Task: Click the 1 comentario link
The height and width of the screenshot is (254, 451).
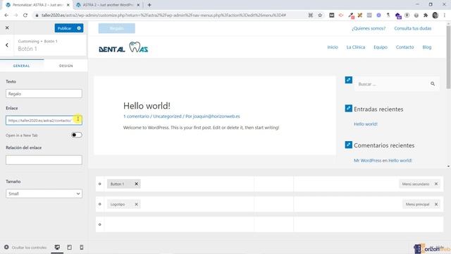Action: [136, 116]
